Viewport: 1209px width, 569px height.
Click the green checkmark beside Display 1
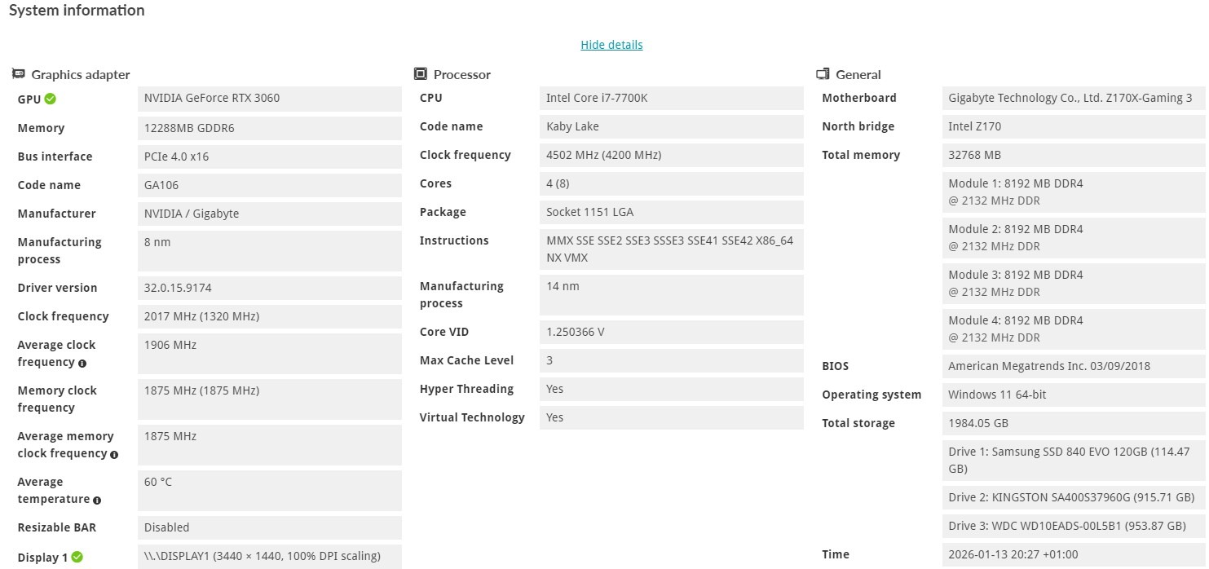77,558
